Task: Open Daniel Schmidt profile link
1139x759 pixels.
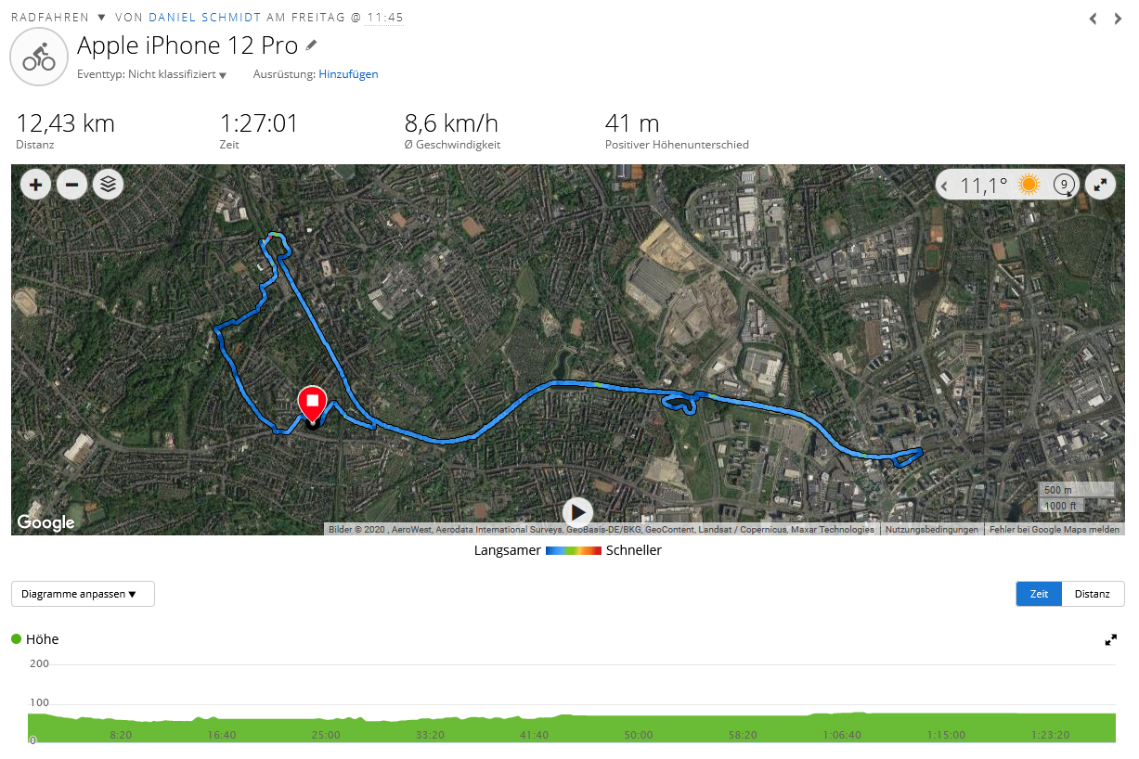Action: [204, 18]
